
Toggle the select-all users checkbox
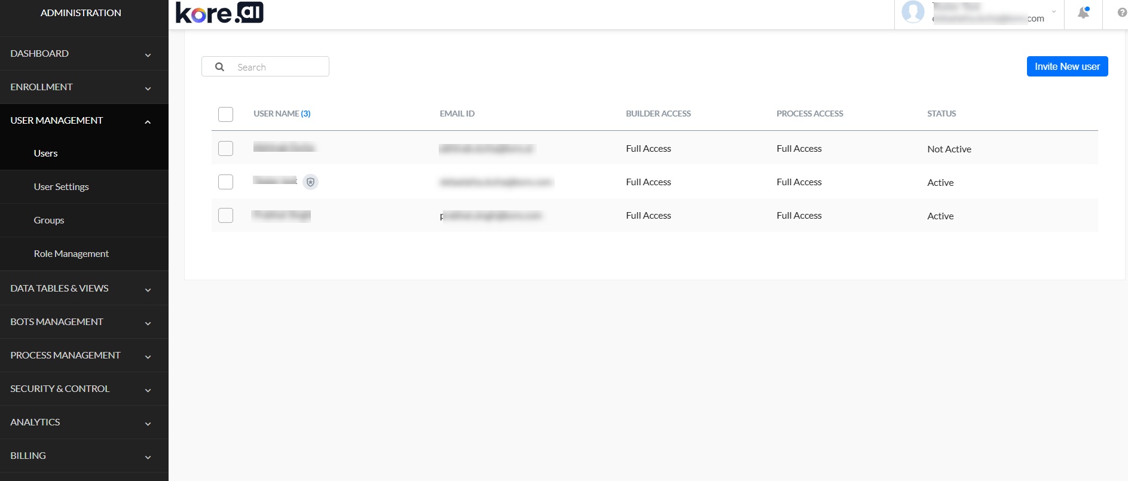225,114
